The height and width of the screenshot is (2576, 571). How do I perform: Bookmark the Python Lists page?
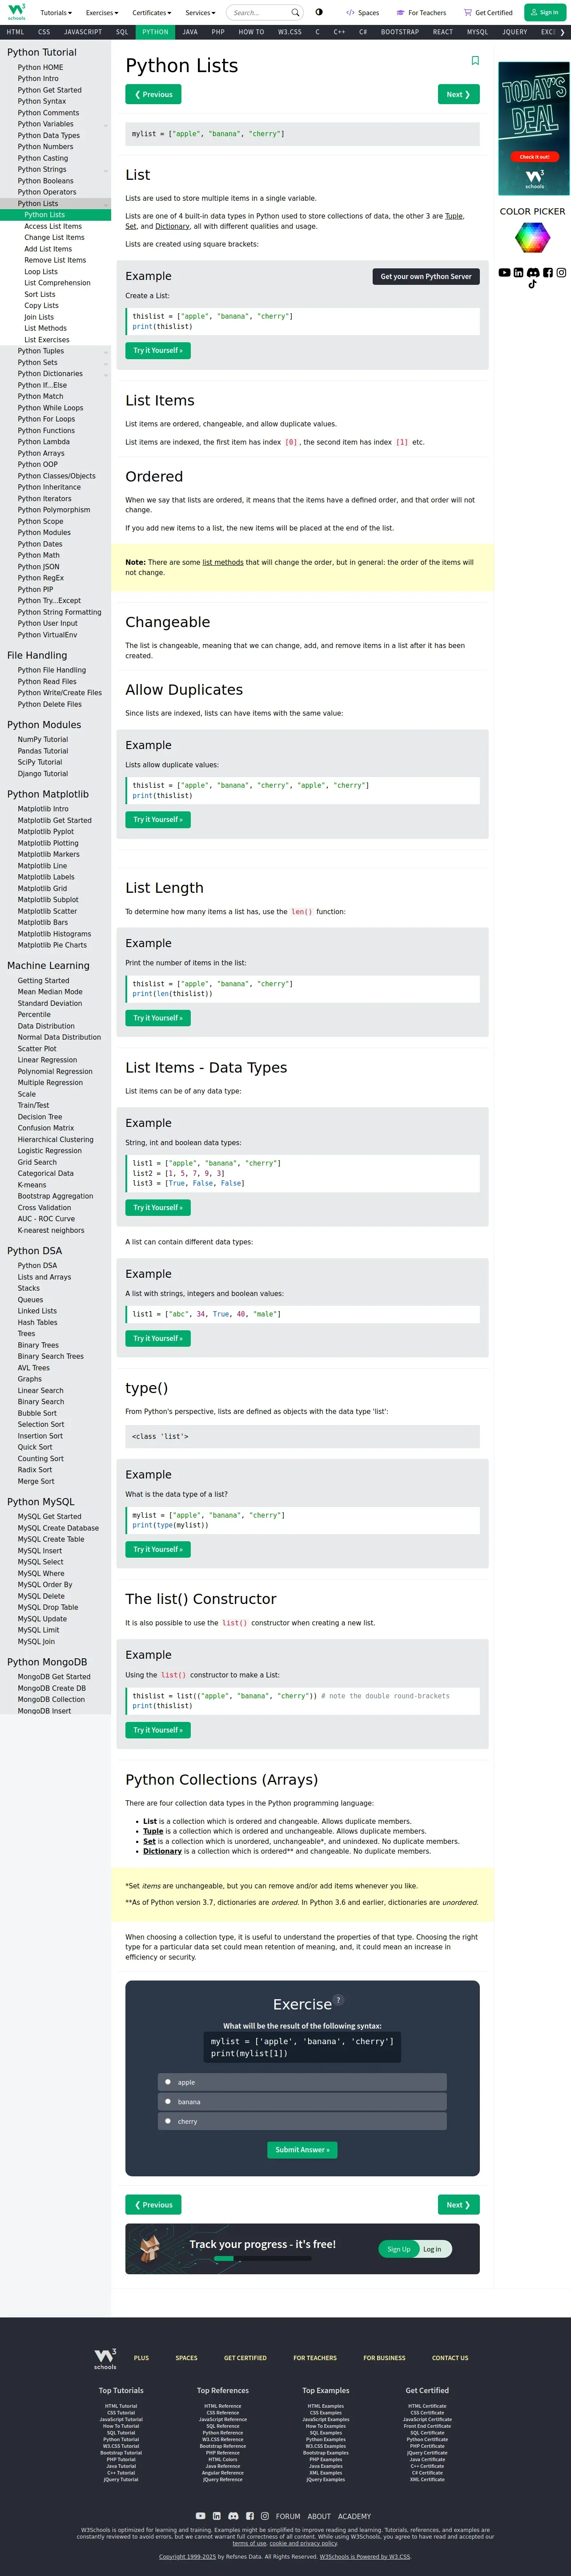click(475, 61)
